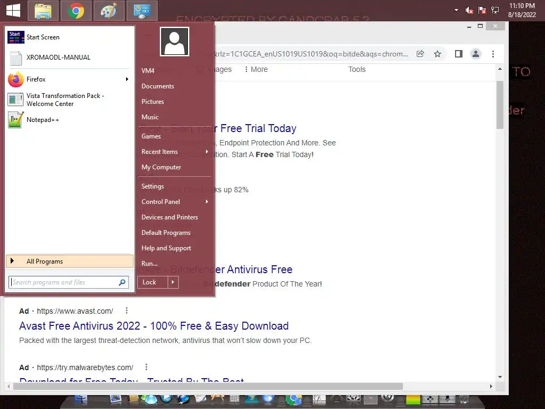The width and height of the screenshot is (545, 409).
Task: Click horizontal scrollbar right arrow
Action: (491, 387)
